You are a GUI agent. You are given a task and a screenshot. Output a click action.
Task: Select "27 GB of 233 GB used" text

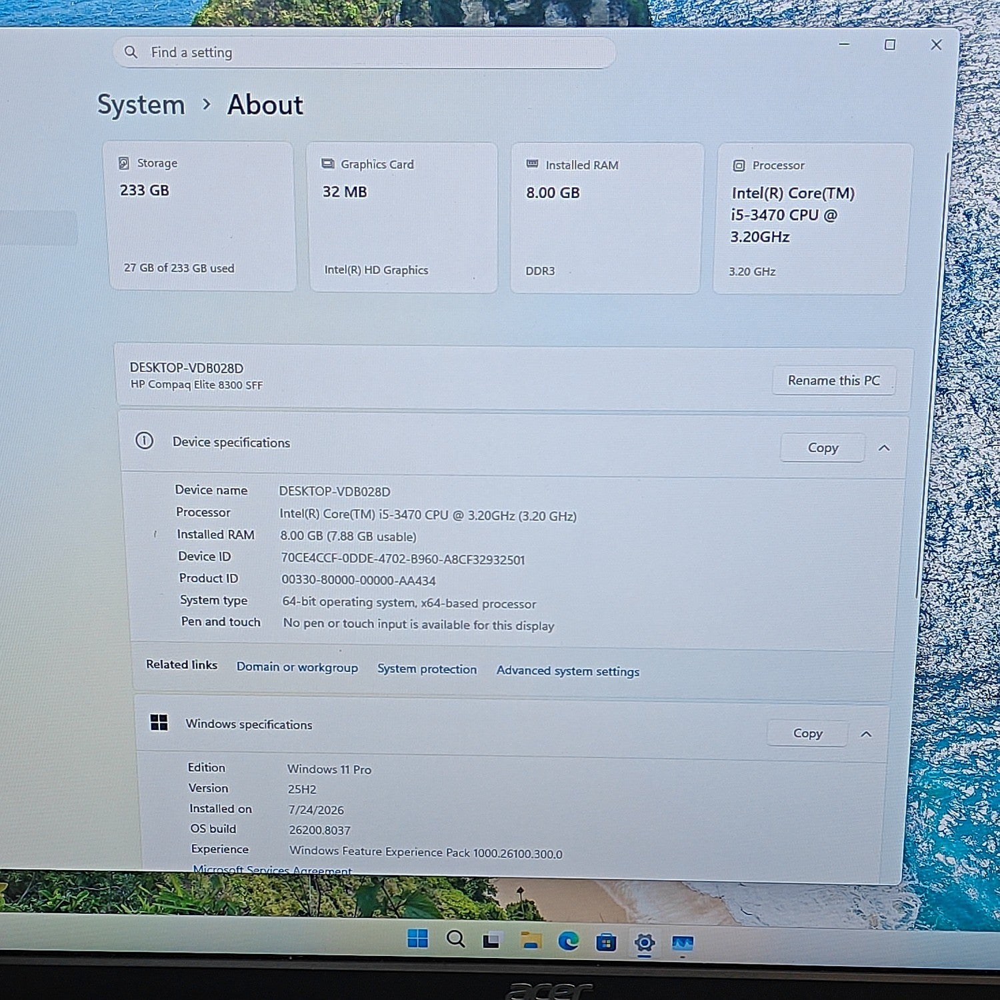coord(179,268)
